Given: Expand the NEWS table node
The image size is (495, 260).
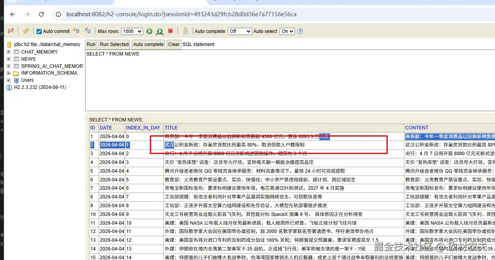Looking at the screenshot, I should [9, 59].
